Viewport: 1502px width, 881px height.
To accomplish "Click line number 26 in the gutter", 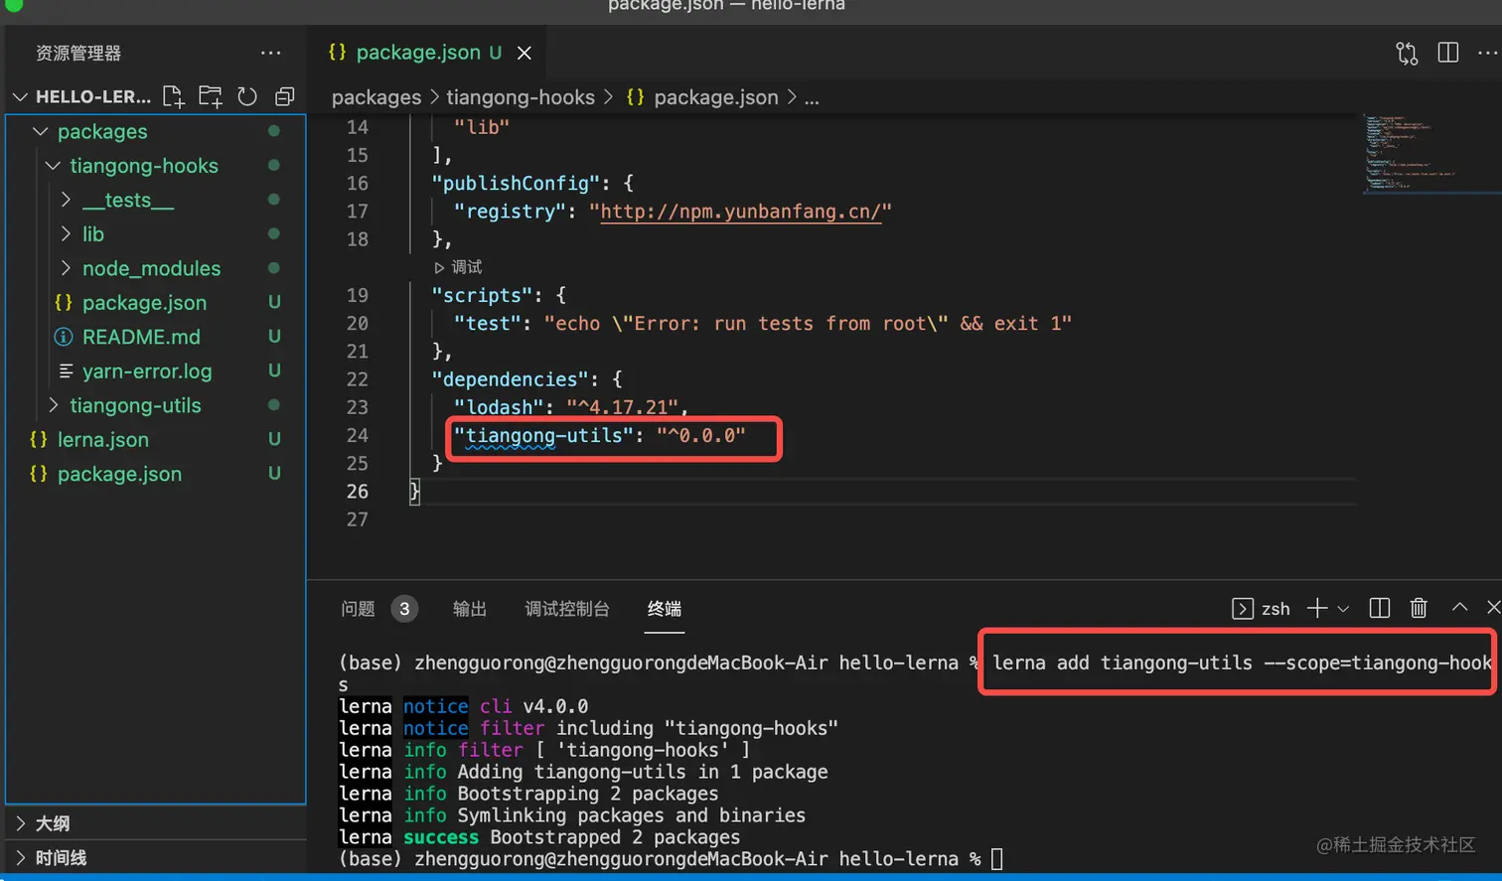I will [357, 492].
